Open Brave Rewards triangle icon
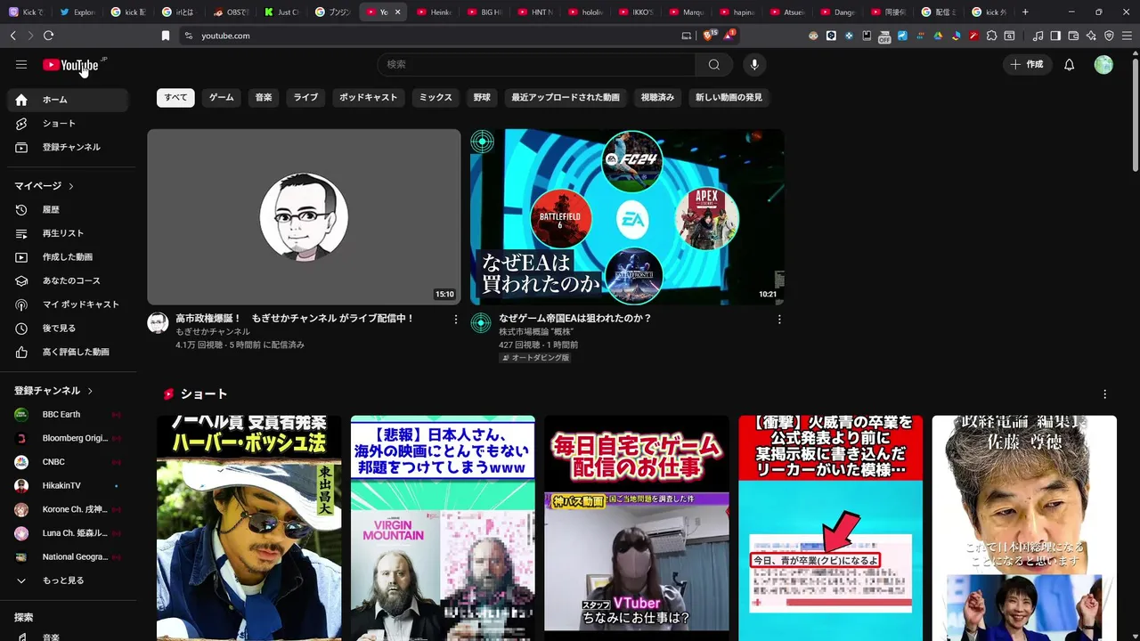Screen dimensions: 1140x641 [x=729, y=36]
